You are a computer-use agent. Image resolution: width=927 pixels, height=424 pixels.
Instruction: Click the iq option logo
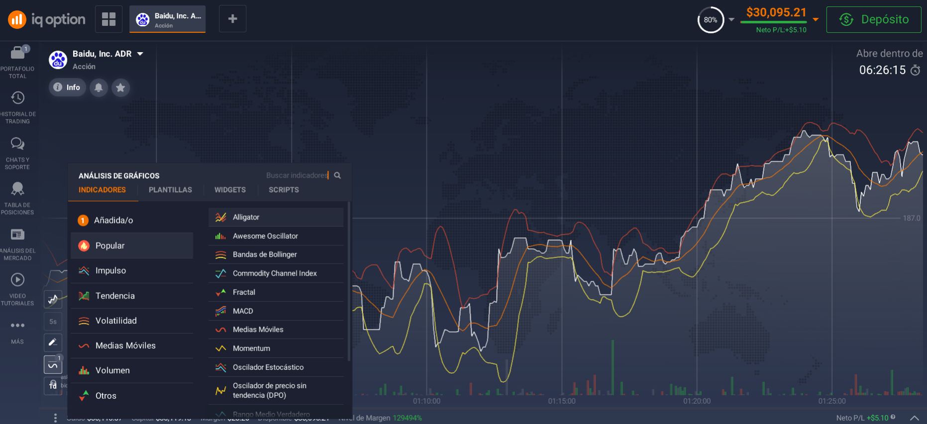click(x=47, y=19)
